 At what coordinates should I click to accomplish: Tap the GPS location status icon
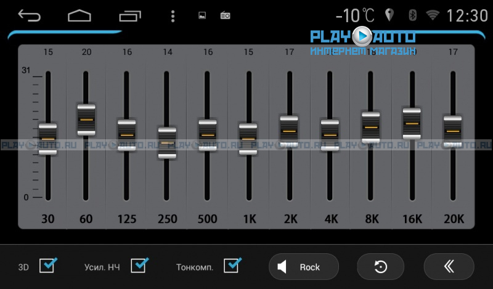(x=389, y=15)
